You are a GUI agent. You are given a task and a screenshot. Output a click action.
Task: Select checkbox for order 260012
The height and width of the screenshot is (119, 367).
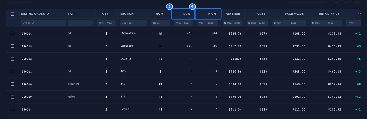click(x=12, y=59)
